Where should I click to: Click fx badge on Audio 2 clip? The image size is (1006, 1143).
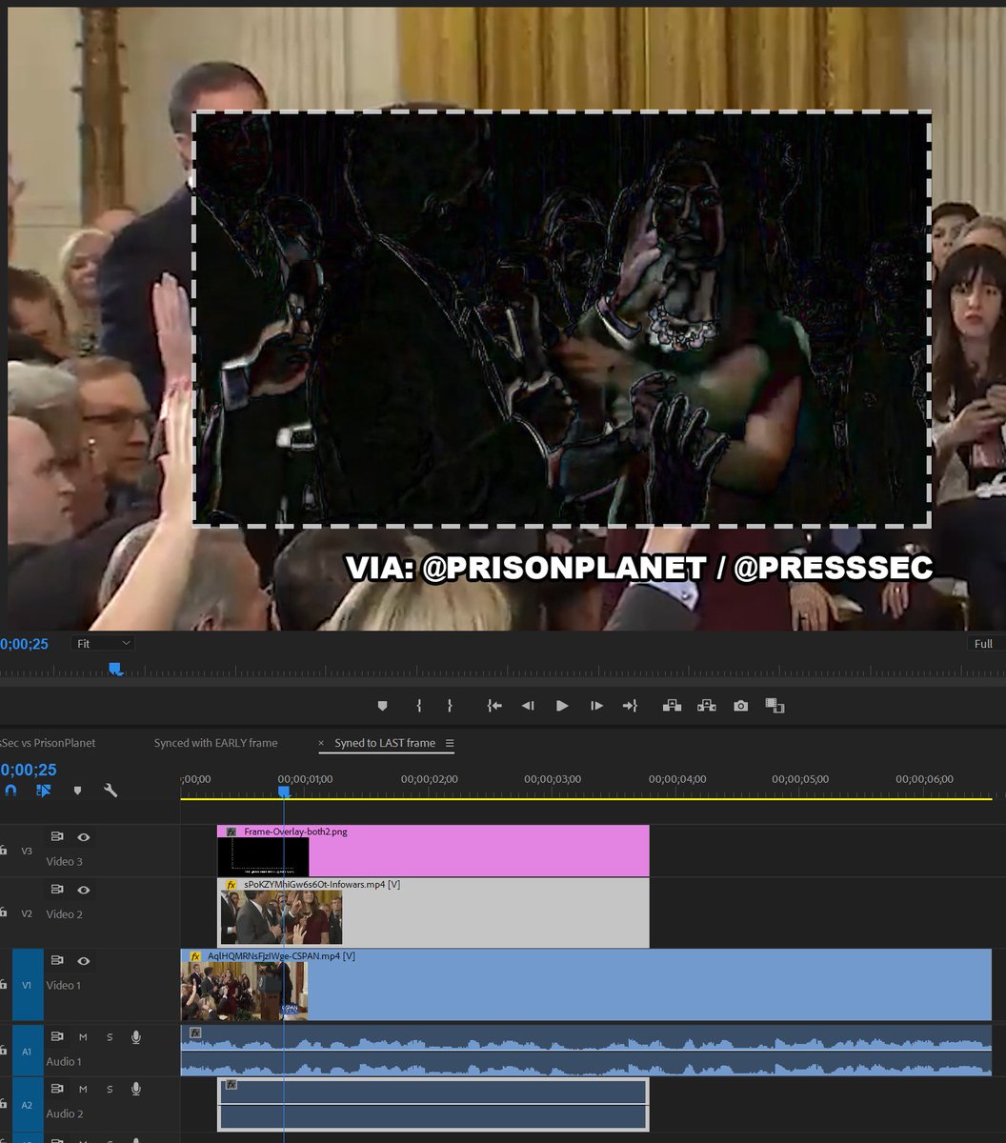click(x=231, y=1085)
